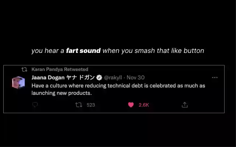The image size is (236, 147).
Task: Click the verified badge next to Jaana Dogan
Action: coord(99,78)
